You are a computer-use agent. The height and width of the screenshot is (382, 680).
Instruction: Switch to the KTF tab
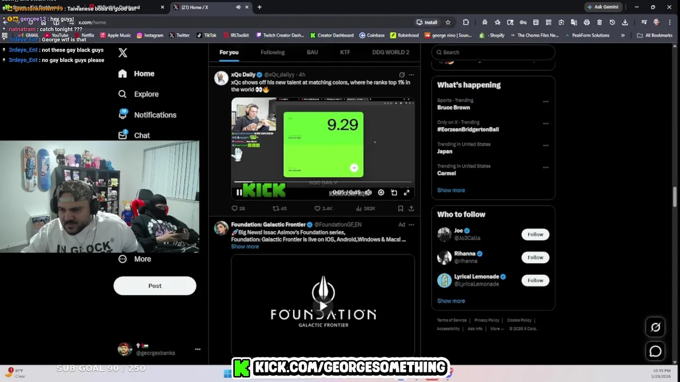pos(345,52)
